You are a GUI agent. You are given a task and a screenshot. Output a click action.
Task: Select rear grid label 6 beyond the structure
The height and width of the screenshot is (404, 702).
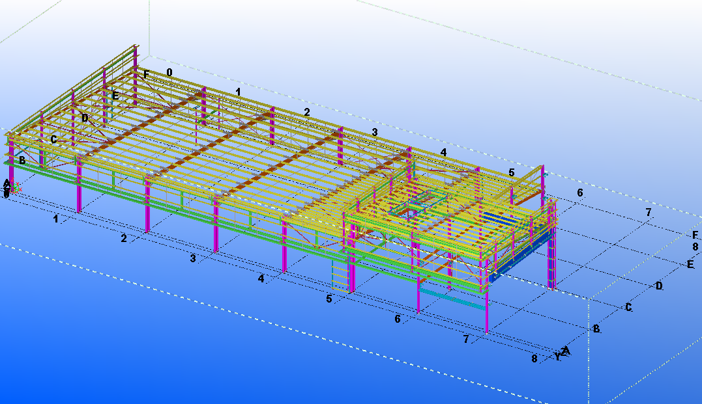pos(579,192)
